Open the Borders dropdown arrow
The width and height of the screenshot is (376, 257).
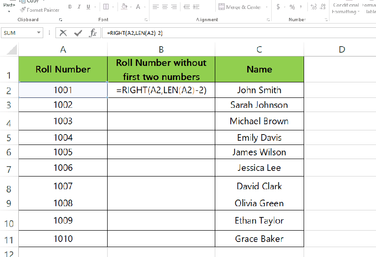coord(113,7)
